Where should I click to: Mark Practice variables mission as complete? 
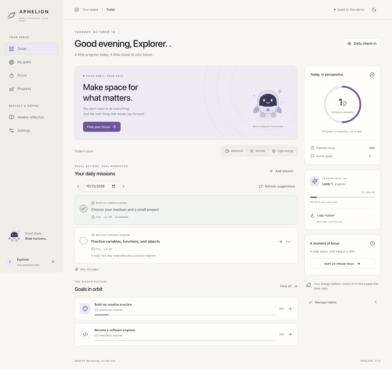[x=84, y=241]
